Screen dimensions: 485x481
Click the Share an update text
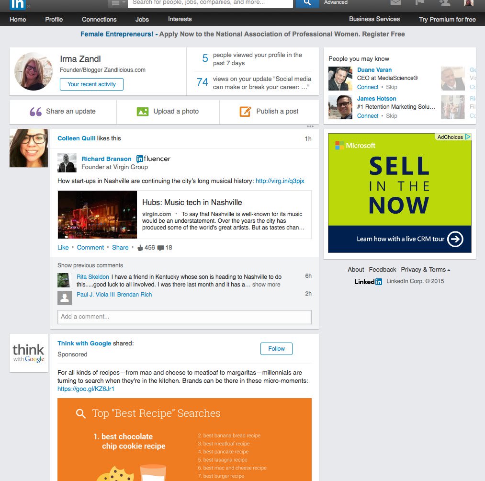click(70, 112)
